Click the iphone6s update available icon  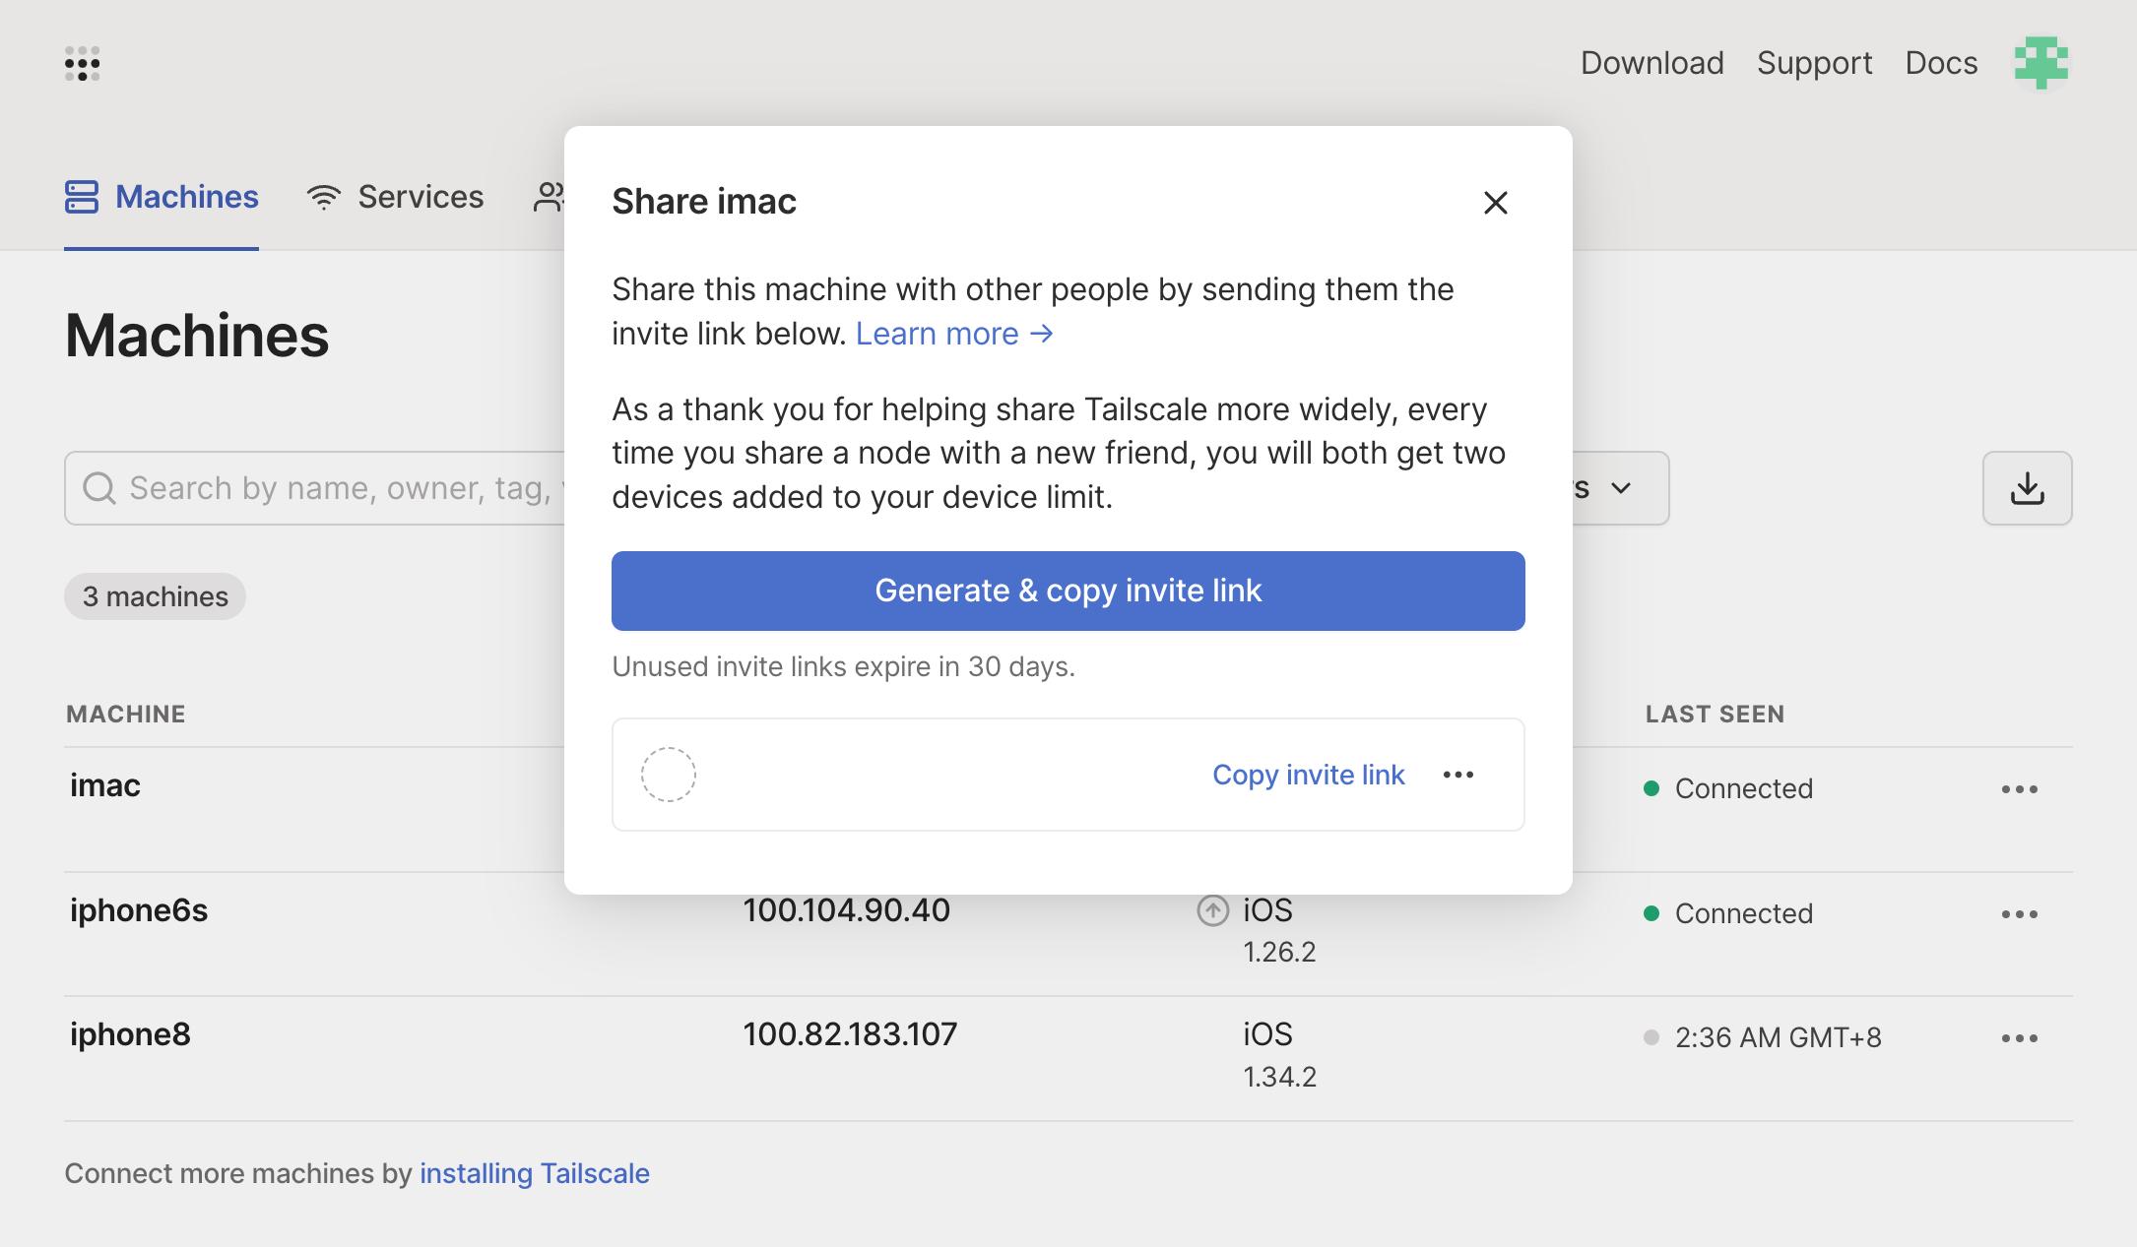pyautogui.click(x=1212, y=910)
